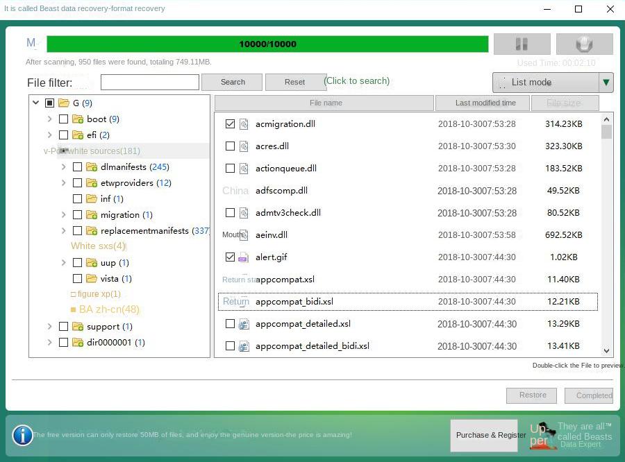Click the XSL icon beside appcompat_detailed.xsl
Viewport: 625px width, 462px height.
tap(243, 324)
